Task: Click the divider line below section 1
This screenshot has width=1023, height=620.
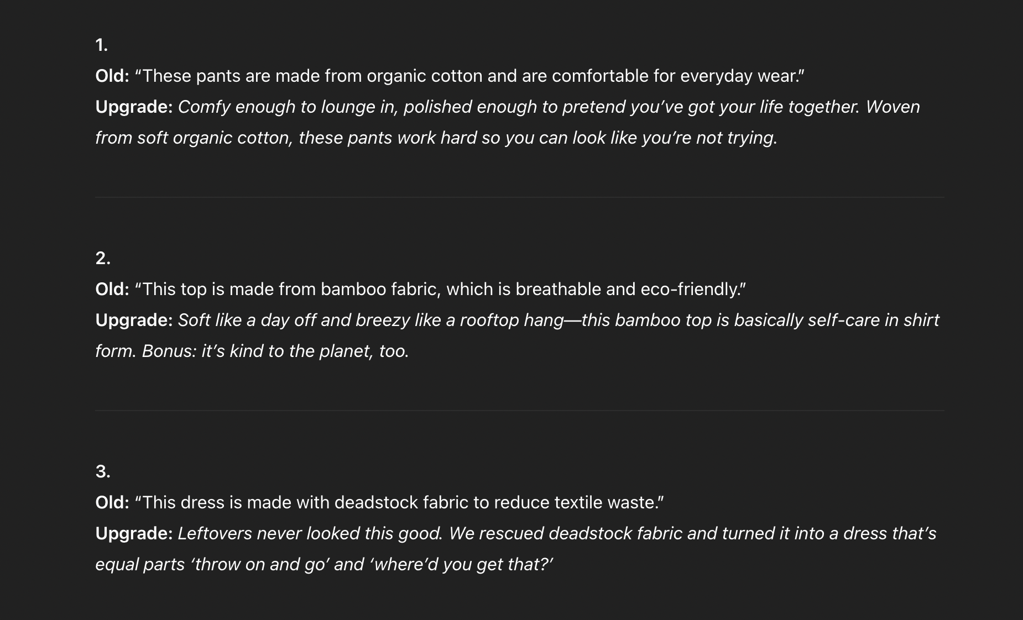Action: point(520,197)
